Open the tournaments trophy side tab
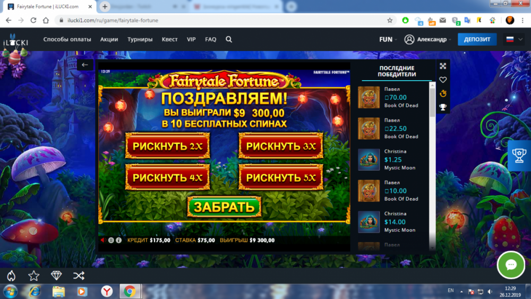 tap(519, 156)
